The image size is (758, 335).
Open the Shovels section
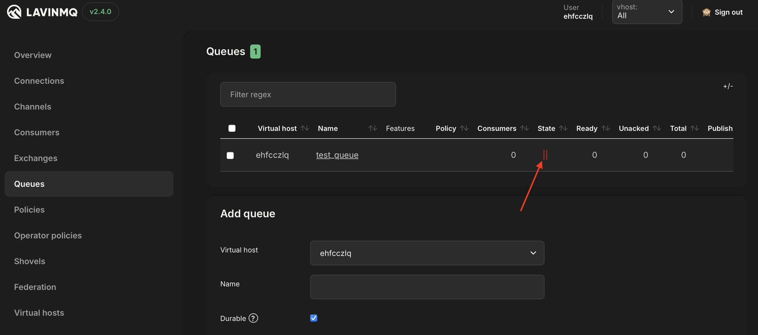30,261
